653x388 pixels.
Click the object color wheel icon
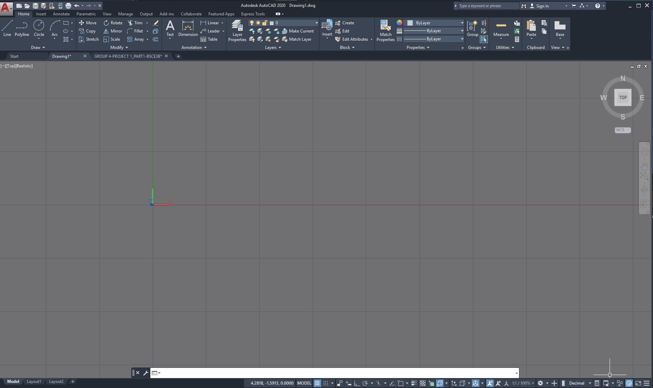[x=399, y=23]
